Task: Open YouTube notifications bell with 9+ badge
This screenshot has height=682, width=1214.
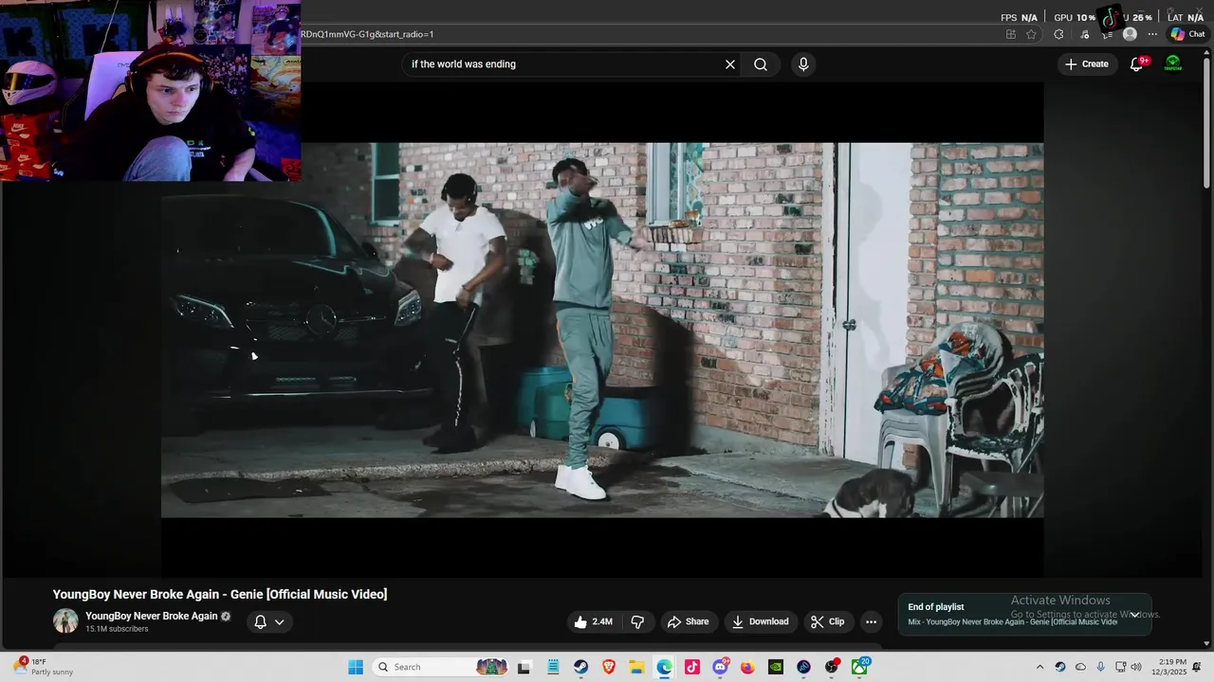Action: [x=1137, y=64]
